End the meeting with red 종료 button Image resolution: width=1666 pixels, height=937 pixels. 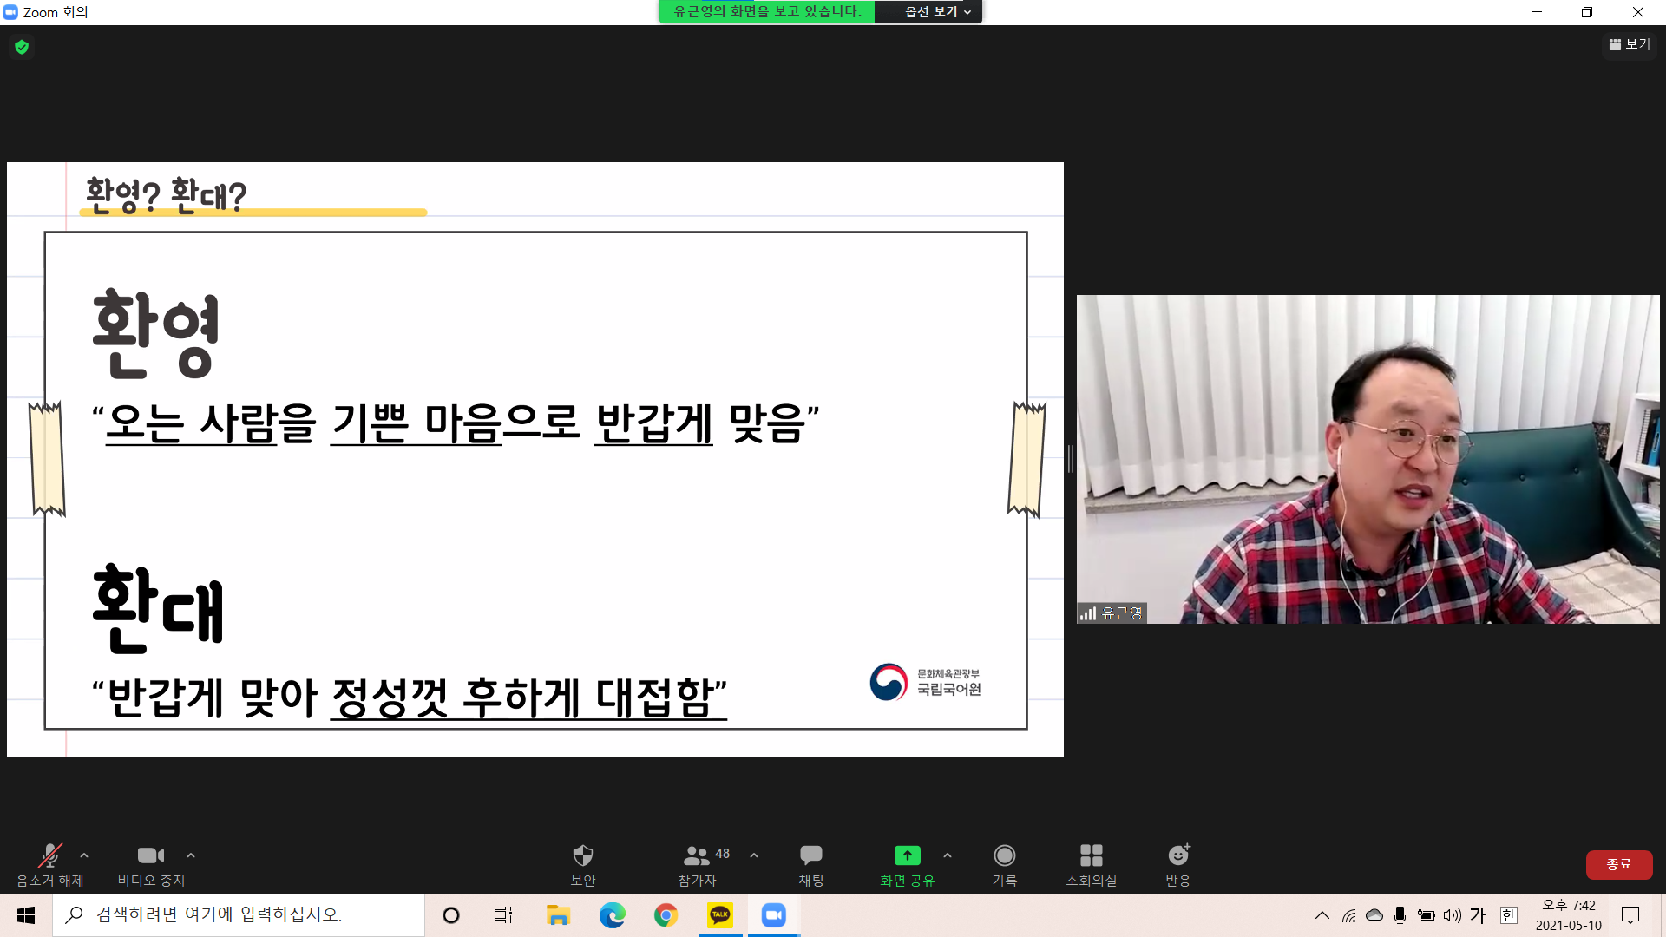click(1618, 864)
